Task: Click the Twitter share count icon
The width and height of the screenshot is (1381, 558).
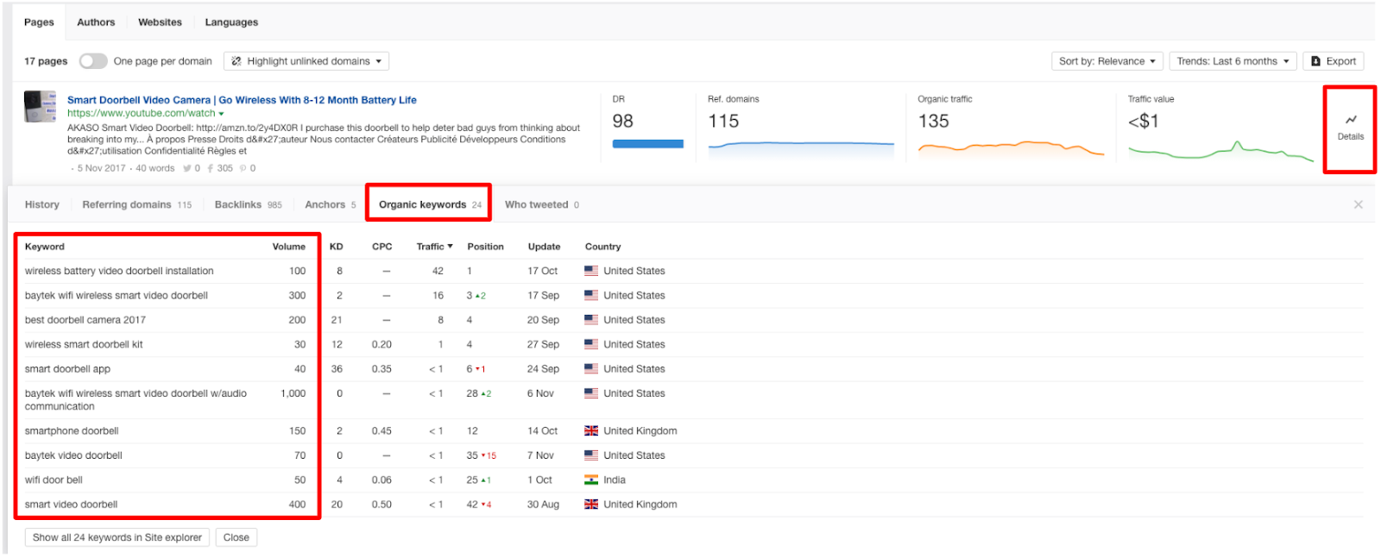Action: tap(186, 168)
